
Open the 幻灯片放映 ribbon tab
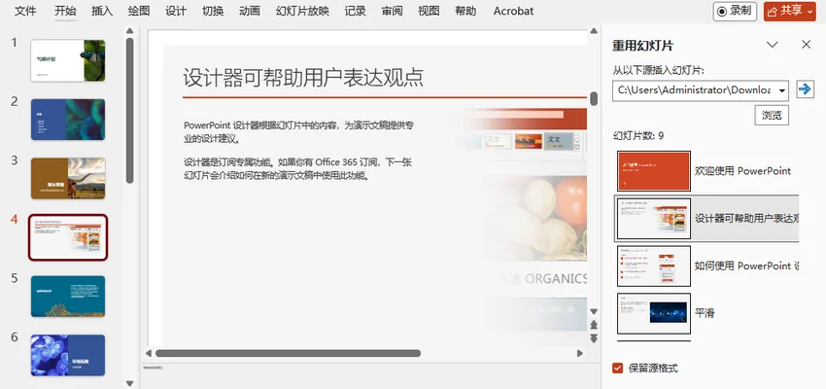point(302,11)
